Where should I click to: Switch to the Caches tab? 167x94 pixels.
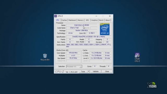(64, 20)
